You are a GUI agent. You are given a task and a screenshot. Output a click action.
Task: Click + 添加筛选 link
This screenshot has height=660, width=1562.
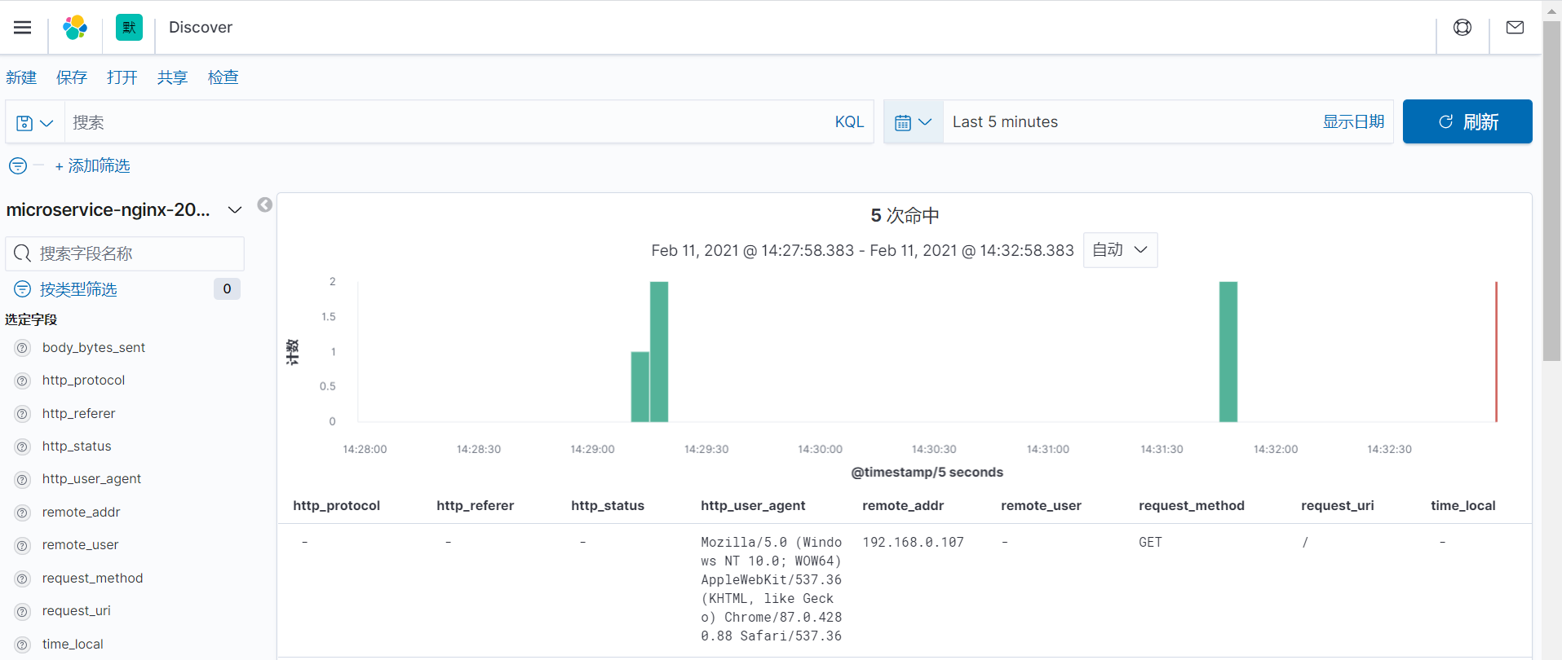(x=92, y=166)
